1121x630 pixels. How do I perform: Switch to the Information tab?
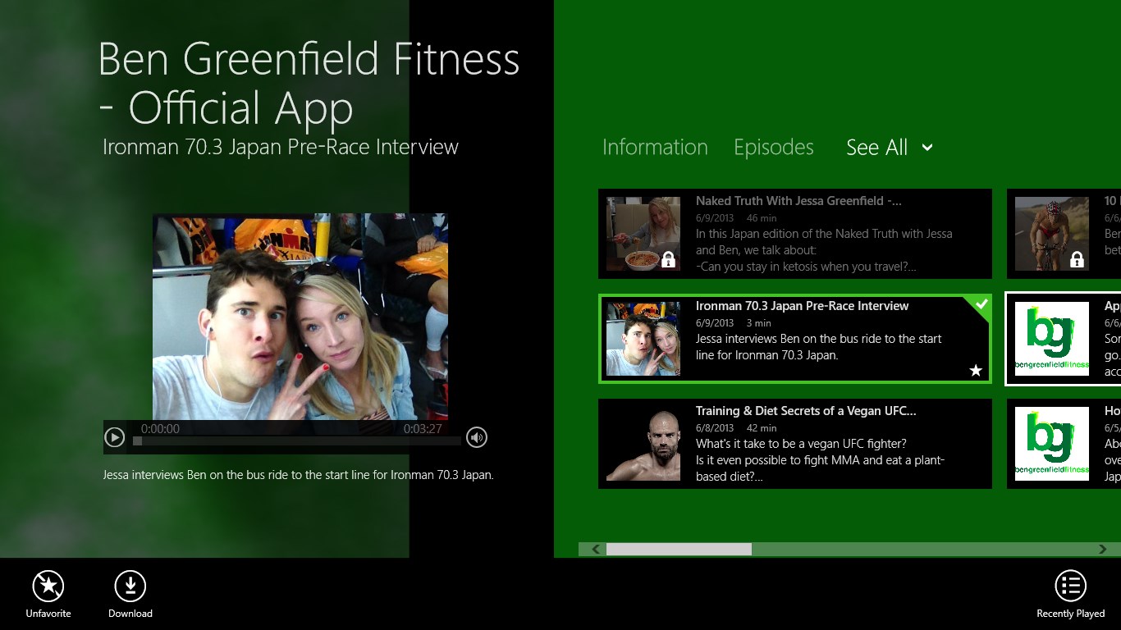pyautogui.click(x=655, y=148)
